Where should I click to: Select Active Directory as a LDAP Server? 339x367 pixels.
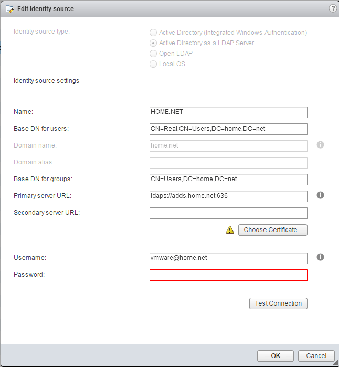tap(153, 43)
